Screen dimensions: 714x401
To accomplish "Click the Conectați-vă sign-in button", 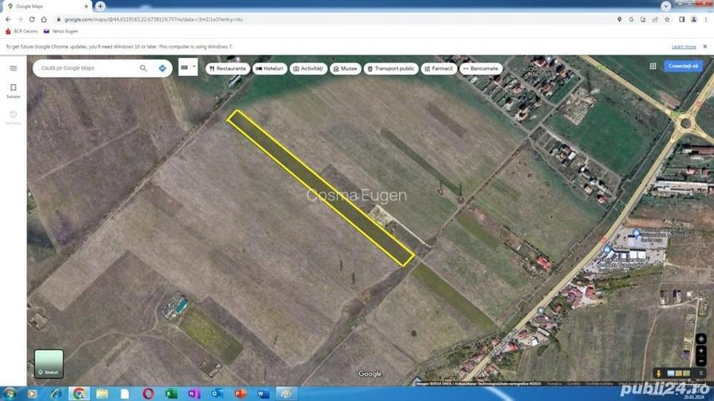I will click(x=683, y=66).
